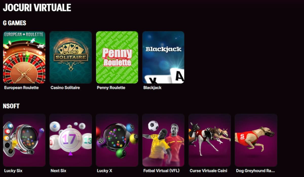This screenshot has width=304, height=177.
Task: Open the European Roulette game thumbnail
Action: pos(24,57)
